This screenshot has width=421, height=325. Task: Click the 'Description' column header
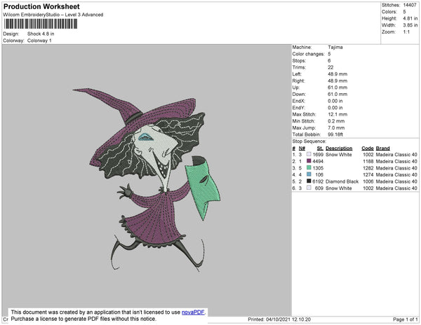click(x=339, y=148)
